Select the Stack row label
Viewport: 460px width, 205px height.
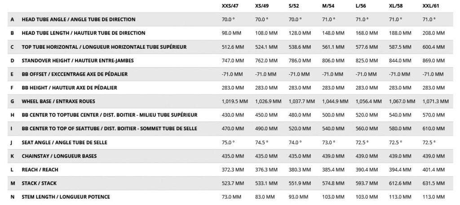pos(39,184)
